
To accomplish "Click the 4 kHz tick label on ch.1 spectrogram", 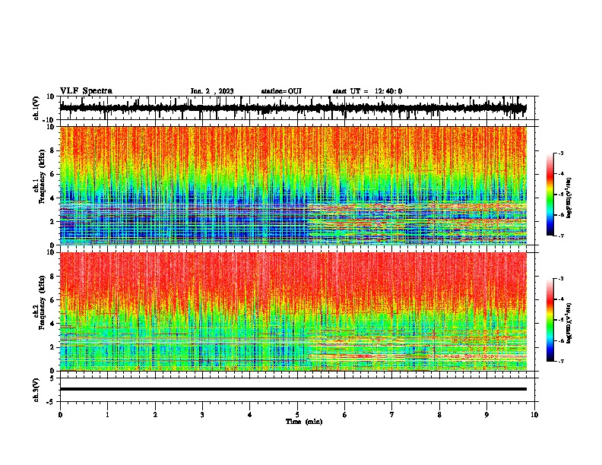I will tap(52, 198).
